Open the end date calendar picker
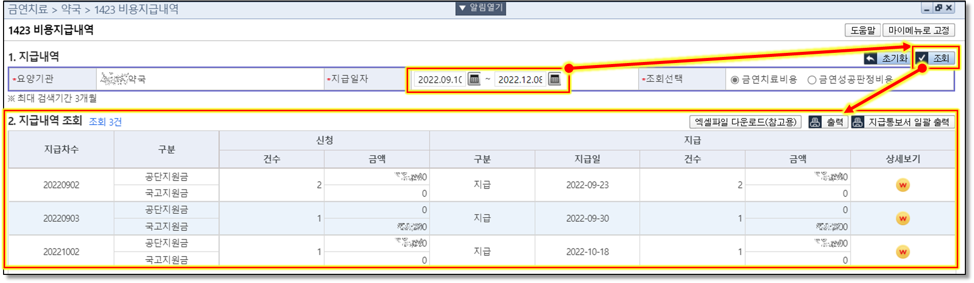Image resolution: width=974 pixels, height=283 pixels. [x=554, y=80]
